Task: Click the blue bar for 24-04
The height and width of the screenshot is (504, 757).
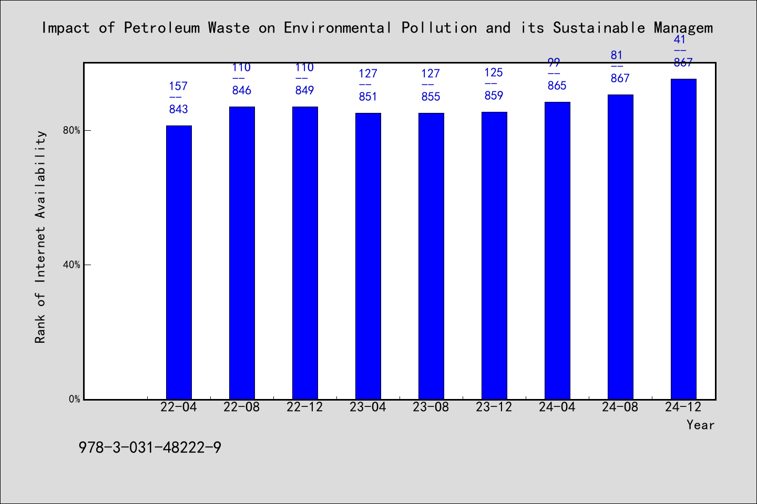Action: tap(557, 250)
